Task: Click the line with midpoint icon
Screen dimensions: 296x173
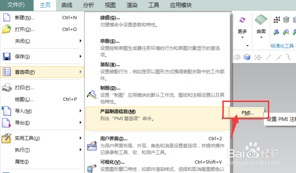Action: click(279, 57)
